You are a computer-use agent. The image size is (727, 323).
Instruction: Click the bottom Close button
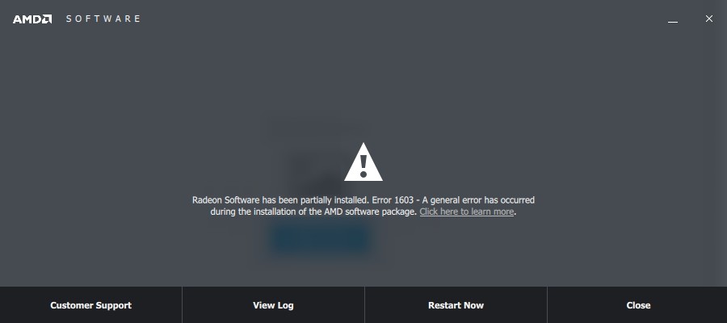(x=638, y=305)
